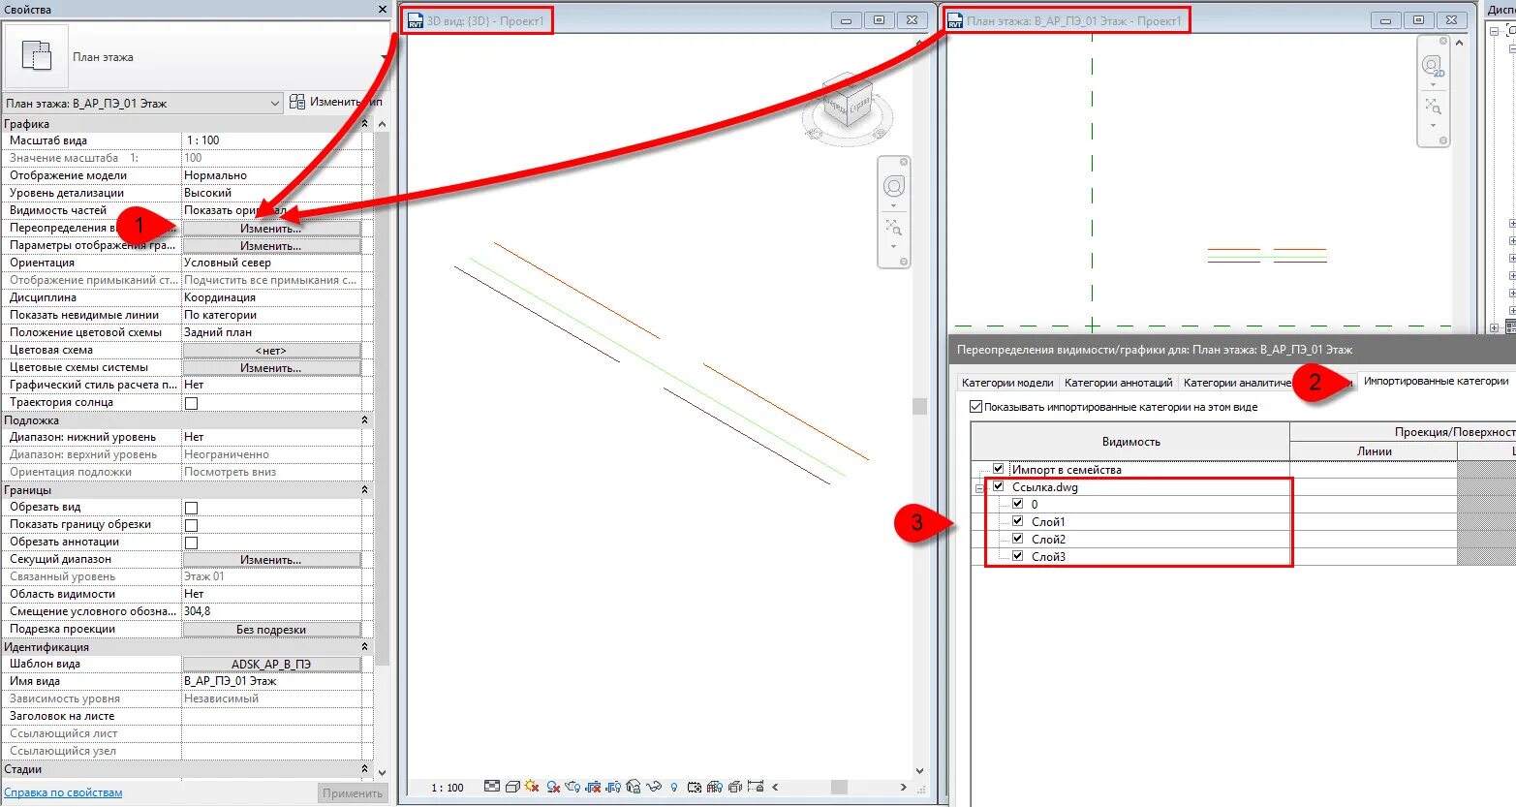Screen dimensions: 1516x807
Task: Click the Без подрезки button
Action: [x=271, y=630]
